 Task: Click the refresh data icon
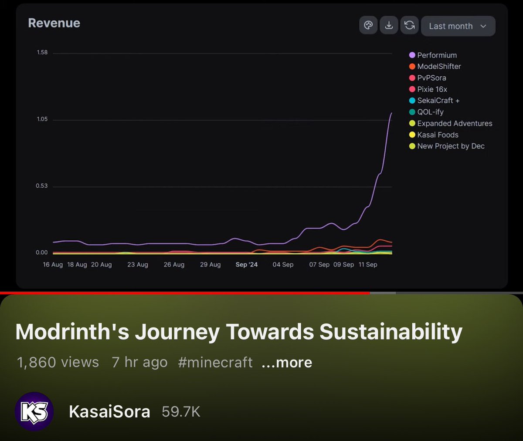409,25
